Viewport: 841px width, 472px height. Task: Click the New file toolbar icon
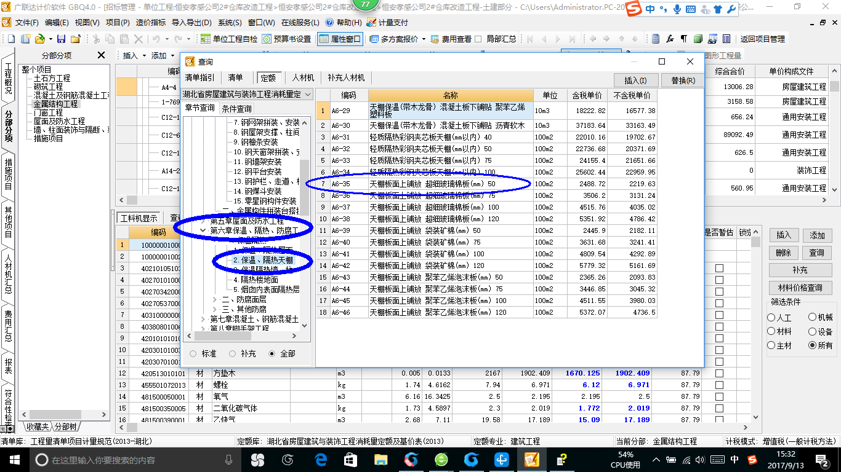pos(10,39)
